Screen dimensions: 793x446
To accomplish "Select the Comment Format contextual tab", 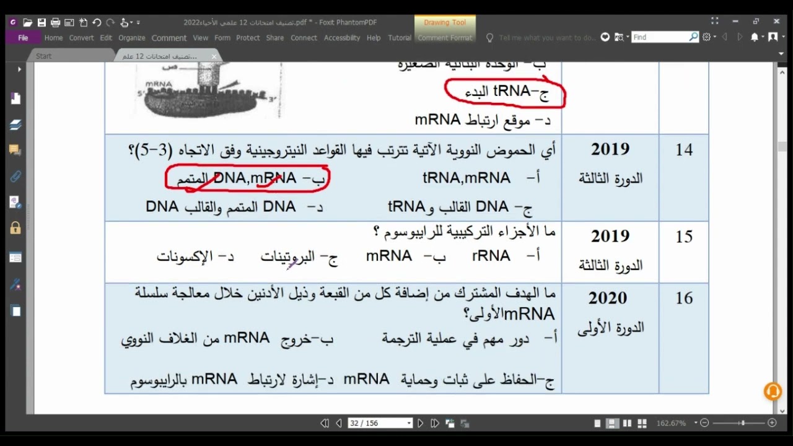I will (x=445, y=38).
